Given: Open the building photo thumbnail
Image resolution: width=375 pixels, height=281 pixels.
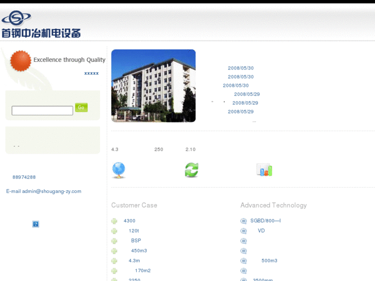Looking at the screenshot, I should (154, 86).
